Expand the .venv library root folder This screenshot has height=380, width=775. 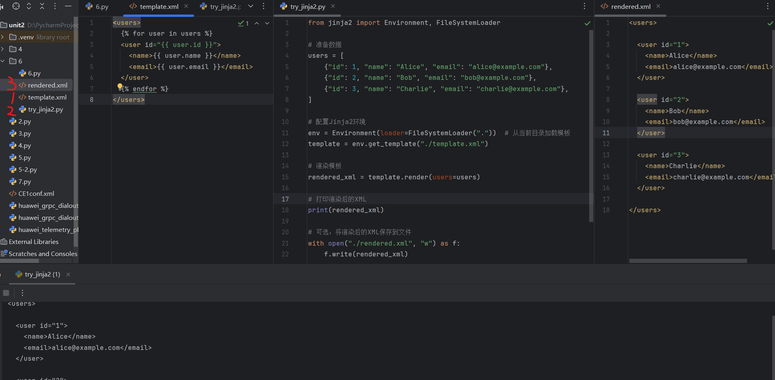[3, 37]
